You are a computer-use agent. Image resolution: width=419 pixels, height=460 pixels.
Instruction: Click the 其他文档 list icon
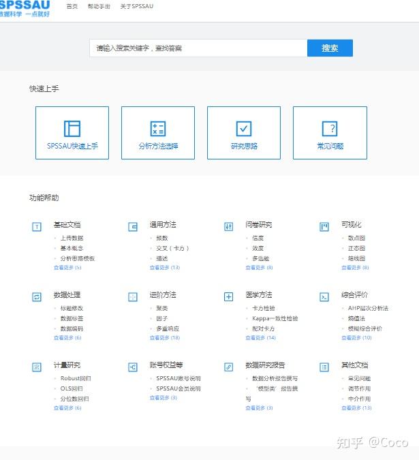324,367
